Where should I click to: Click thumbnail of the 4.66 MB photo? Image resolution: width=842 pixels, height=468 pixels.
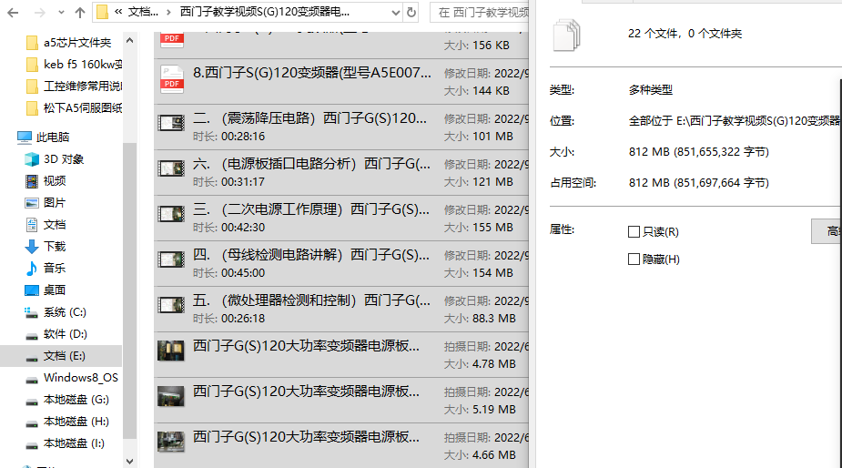[x=171, y=442]
